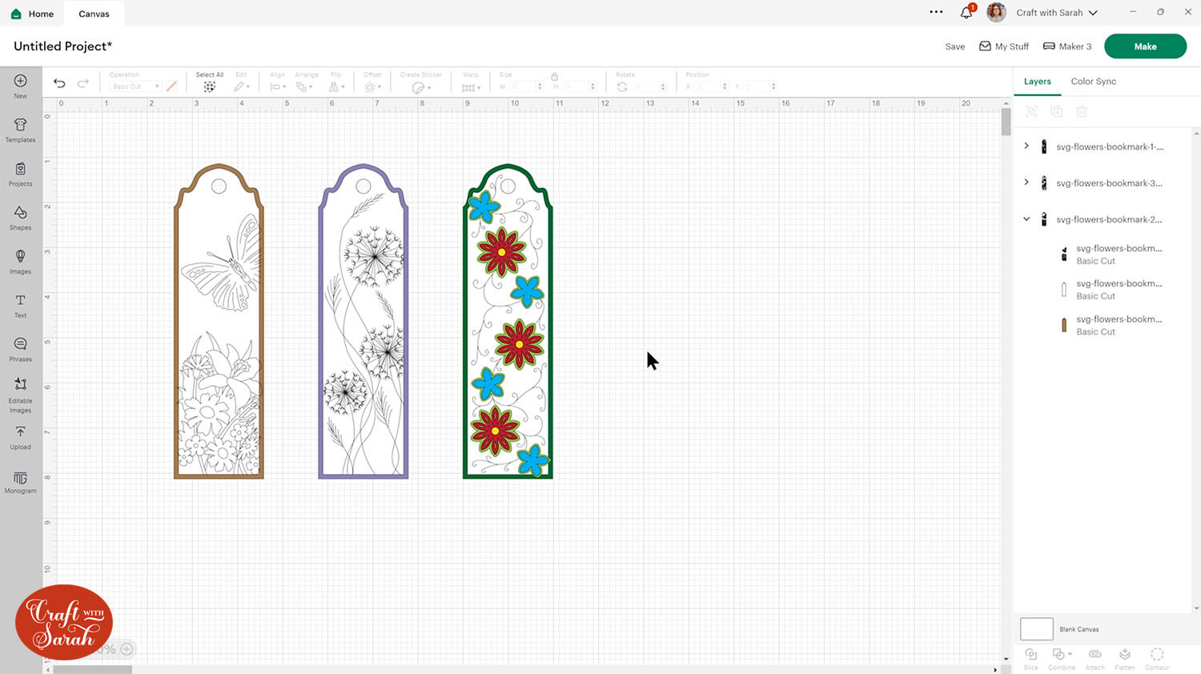The image size is (1201, 674).
Task: Click the Untitled Project title
Action: click(63, 46)
